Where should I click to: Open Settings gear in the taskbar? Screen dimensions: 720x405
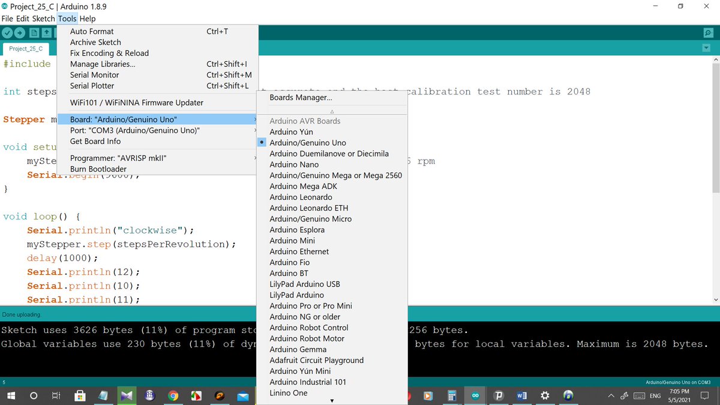pyautogui.click(x=545, y=396)
